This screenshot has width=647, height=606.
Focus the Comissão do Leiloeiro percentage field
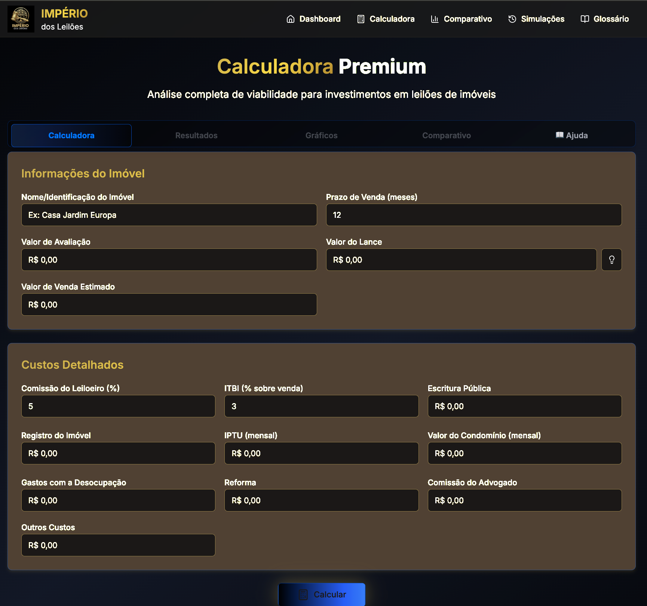[x=118, y=406]
